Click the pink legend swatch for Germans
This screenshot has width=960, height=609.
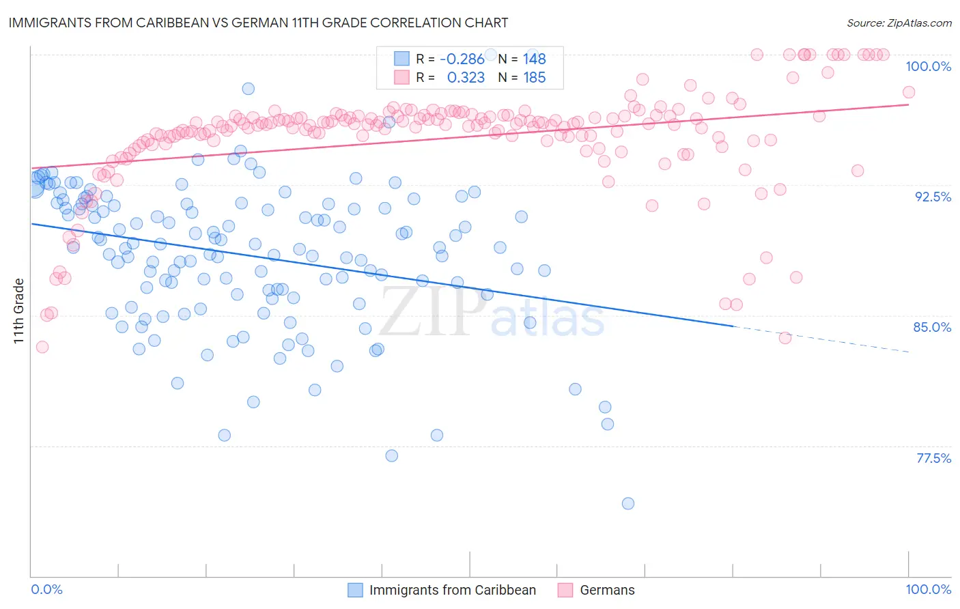pyautogui.click(x=565, y=590)
